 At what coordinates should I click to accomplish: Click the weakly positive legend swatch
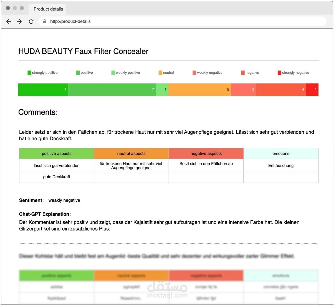113,73
